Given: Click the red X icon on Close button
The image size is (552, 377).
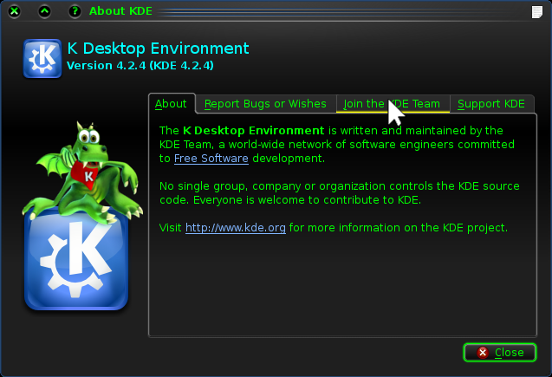Looking at the screenshot, I should pyautogui.click(x=483, y=353).
